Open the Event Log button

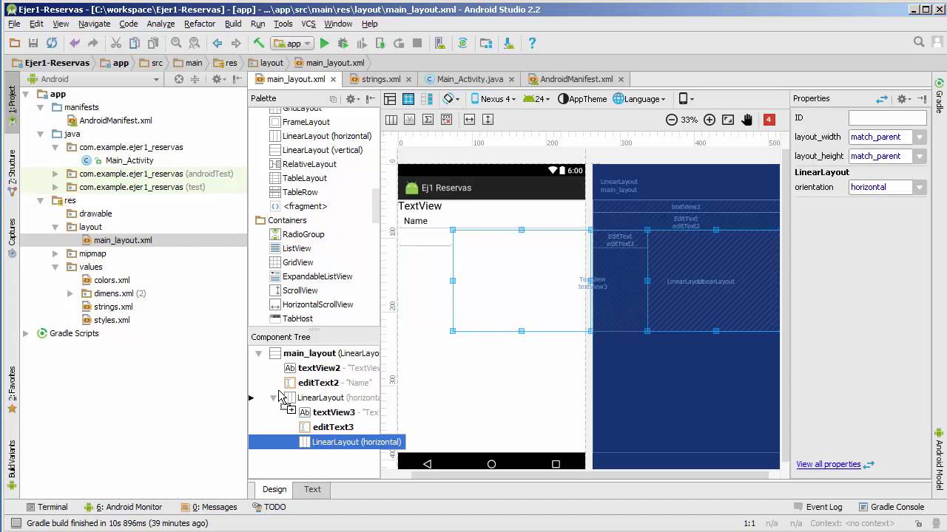click(x=818, y=507)
